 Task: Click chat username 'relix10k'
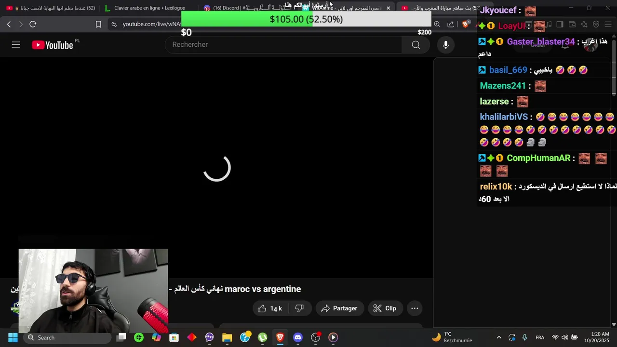496,187
